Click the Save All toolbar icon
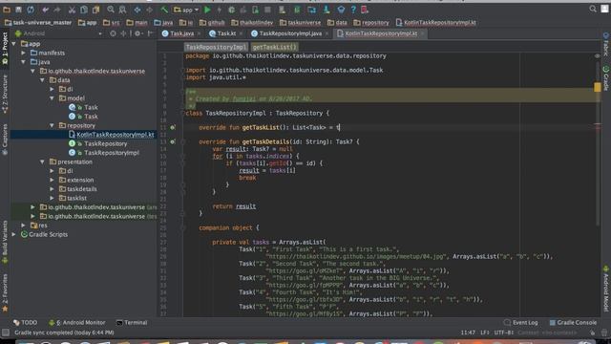Screen dimensions: 611x344 [18, 10]
